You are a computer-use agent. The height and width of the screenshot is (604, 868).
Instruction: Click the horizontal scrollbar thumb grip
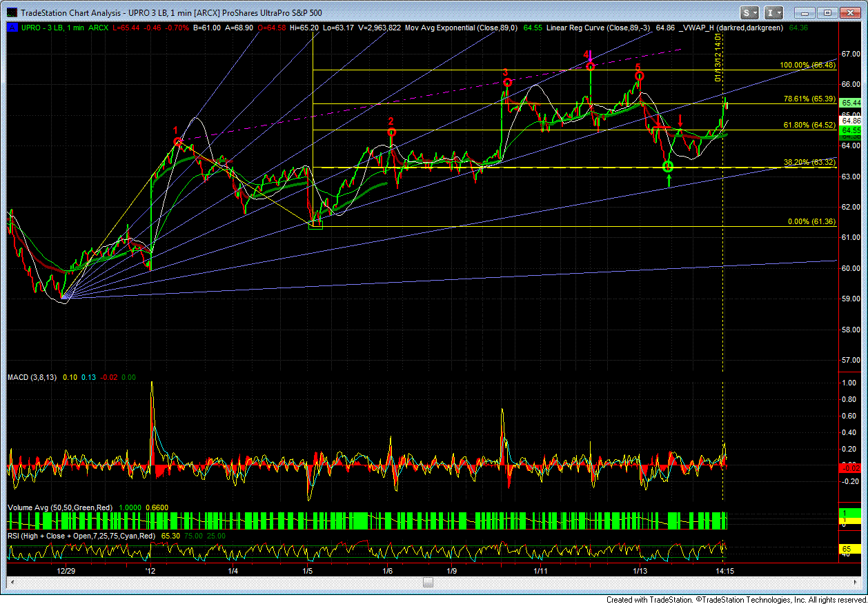(x=428, y=583)
